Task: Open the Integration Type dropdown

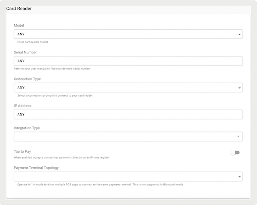Action: [128, 137]
